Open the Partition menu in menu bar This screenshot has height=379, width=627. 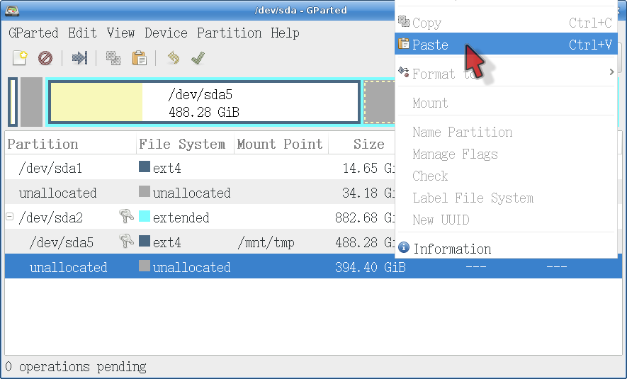click(229, 33)
